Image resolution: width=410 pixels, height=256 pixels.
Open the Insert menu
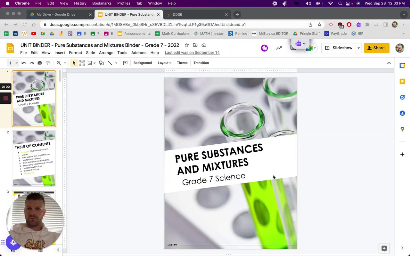tap(60, 53)
